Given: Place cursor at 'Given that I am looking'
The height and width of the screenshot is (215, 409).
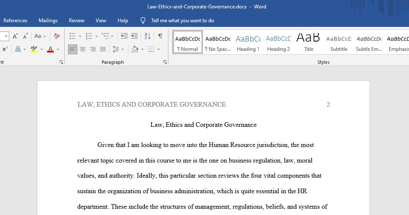Looking at the screenshot, I should [130, 145].
